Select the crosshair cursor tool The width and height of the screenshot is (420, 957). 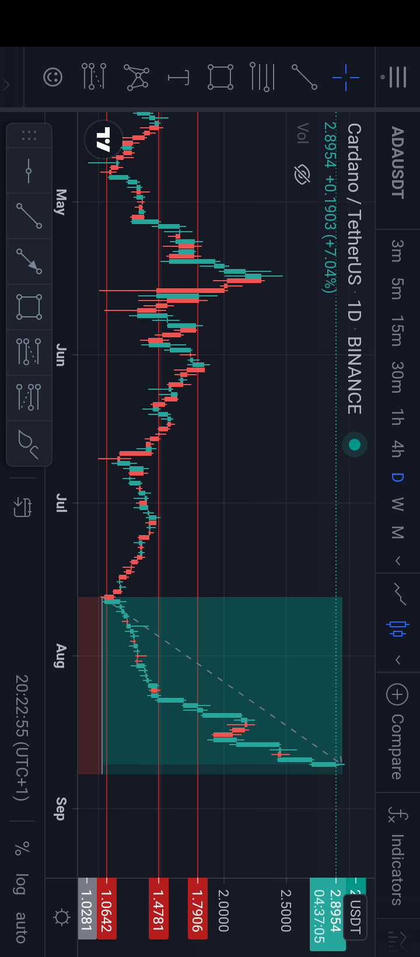click(346, 78)
